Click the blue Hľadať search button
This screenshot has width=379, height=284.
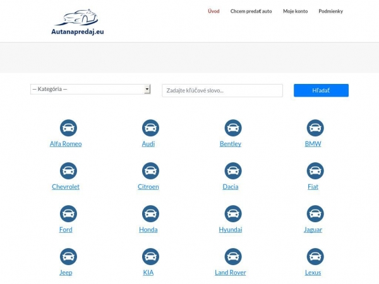(321, 90)
